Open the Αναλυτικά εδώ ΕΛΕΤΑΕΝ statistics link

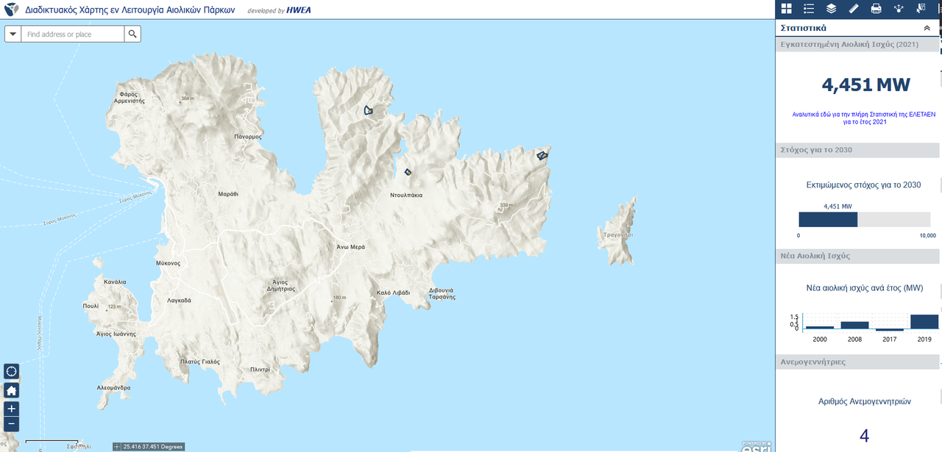[864, 118]
